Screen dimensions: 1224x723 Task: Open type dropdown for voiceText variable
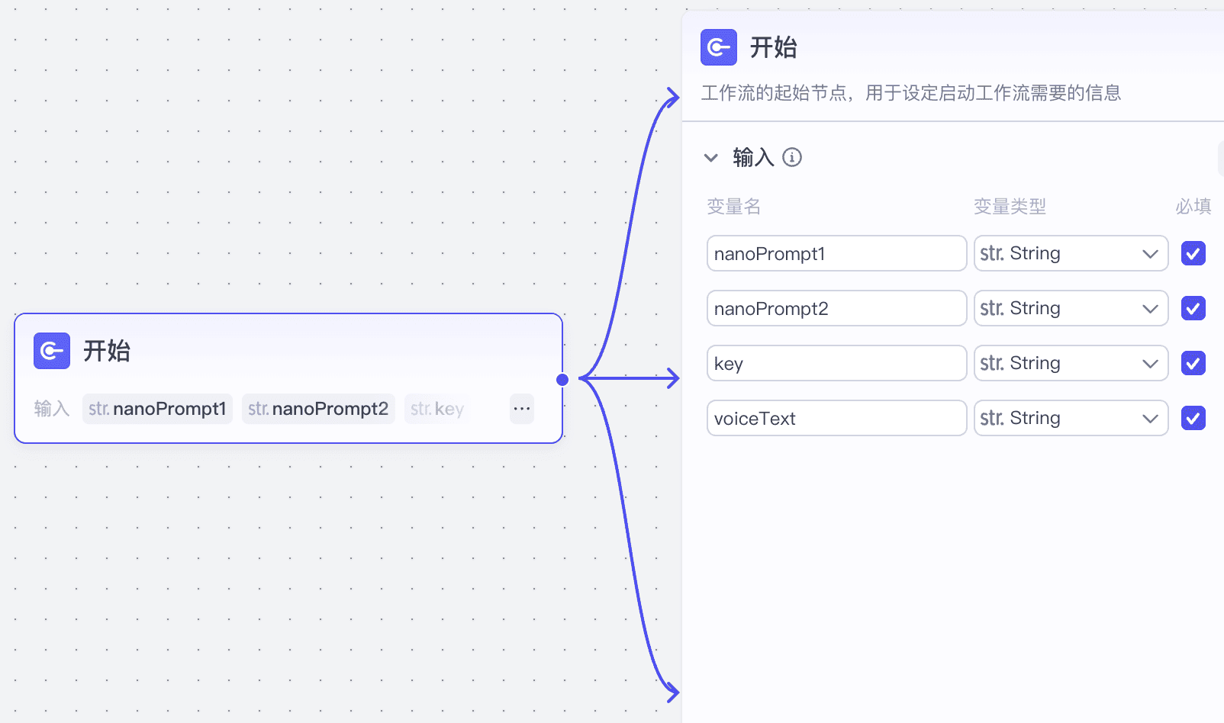point(1071,418)
